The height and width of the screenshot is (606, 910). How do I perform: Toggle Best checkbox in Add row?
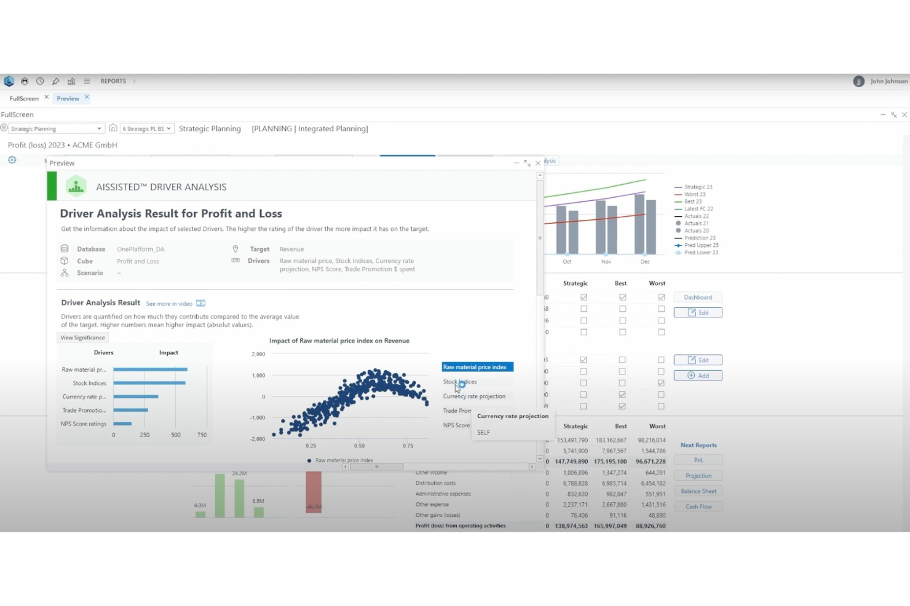coord(622,371)
